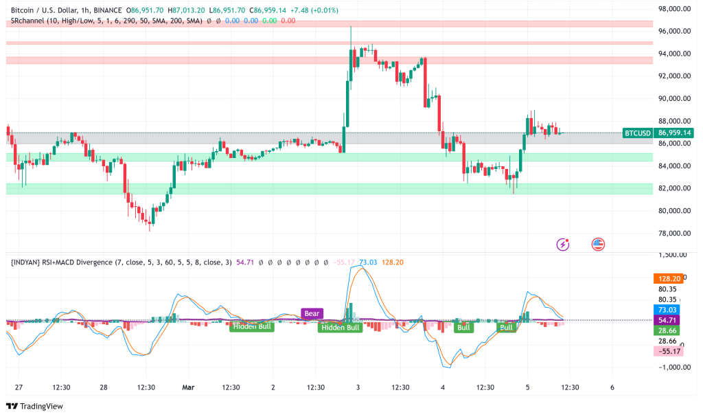The width and height of the screenshot is (703, 417).
Task: Click the purple 54.71 value in indicator legend
Action: click(245, 262)
